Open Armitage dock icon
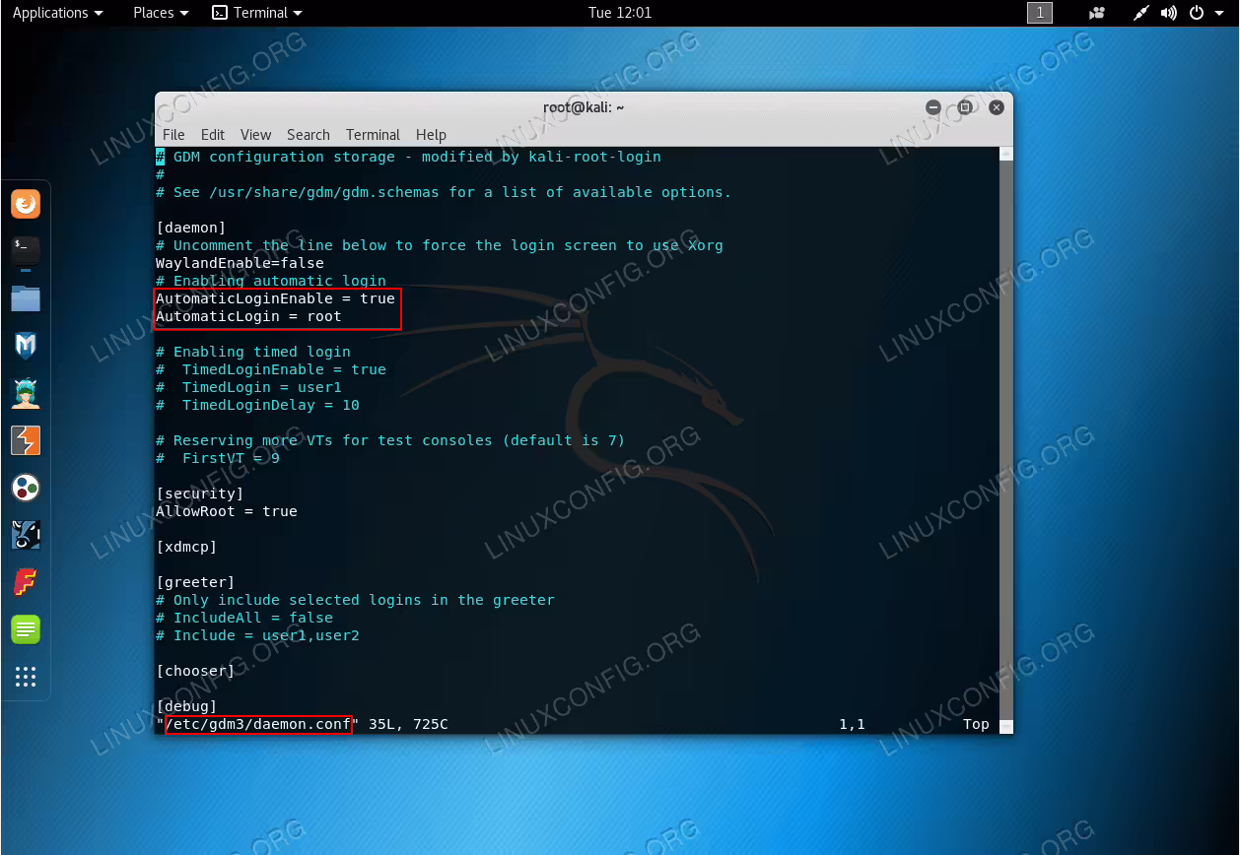Image resolution: width=1240 pixels, height=855 pixels. click(26, 393)
